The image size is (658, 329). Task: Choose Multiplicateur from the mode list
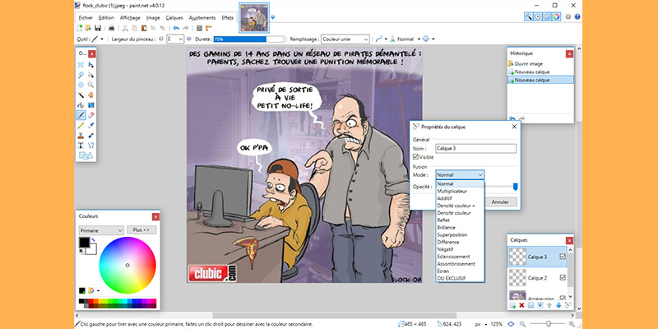[460, 191]
